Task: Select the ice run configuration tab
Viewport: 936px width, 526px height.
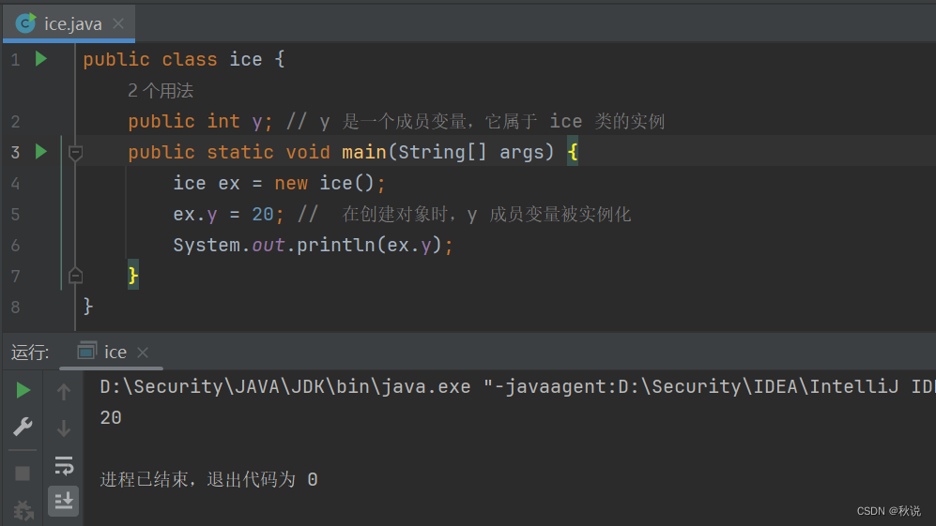Action: (114, 353)
